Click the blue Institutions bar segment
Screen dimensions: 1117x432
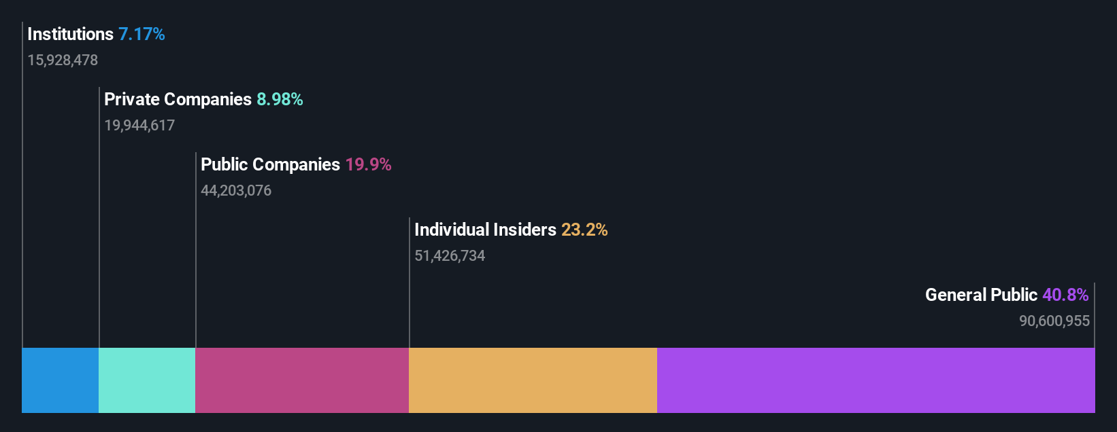60,380
